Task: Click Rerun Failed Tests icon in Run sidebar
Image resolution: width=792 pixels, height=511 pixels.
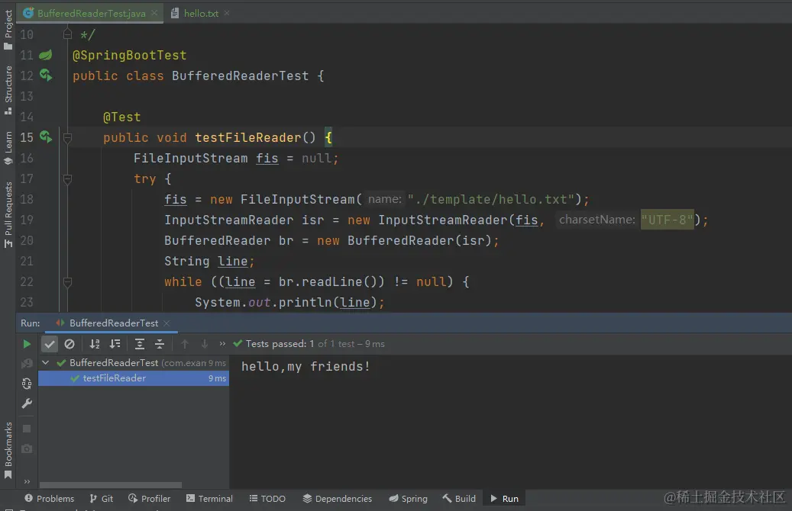Action: click(x=27, y=363)
